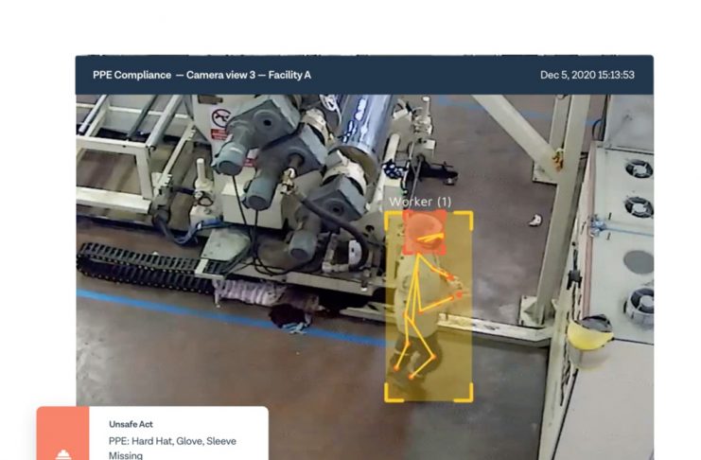701x460 pixels.
Task: Click the red head detection box
Action: [424, 233]
